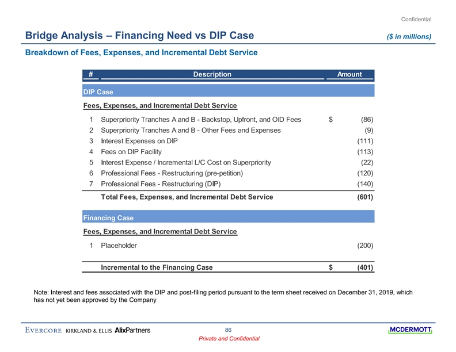This screenshot has height=352, width=456.
Task: Select the 'Description' column header
Action: tap(212, 74)
